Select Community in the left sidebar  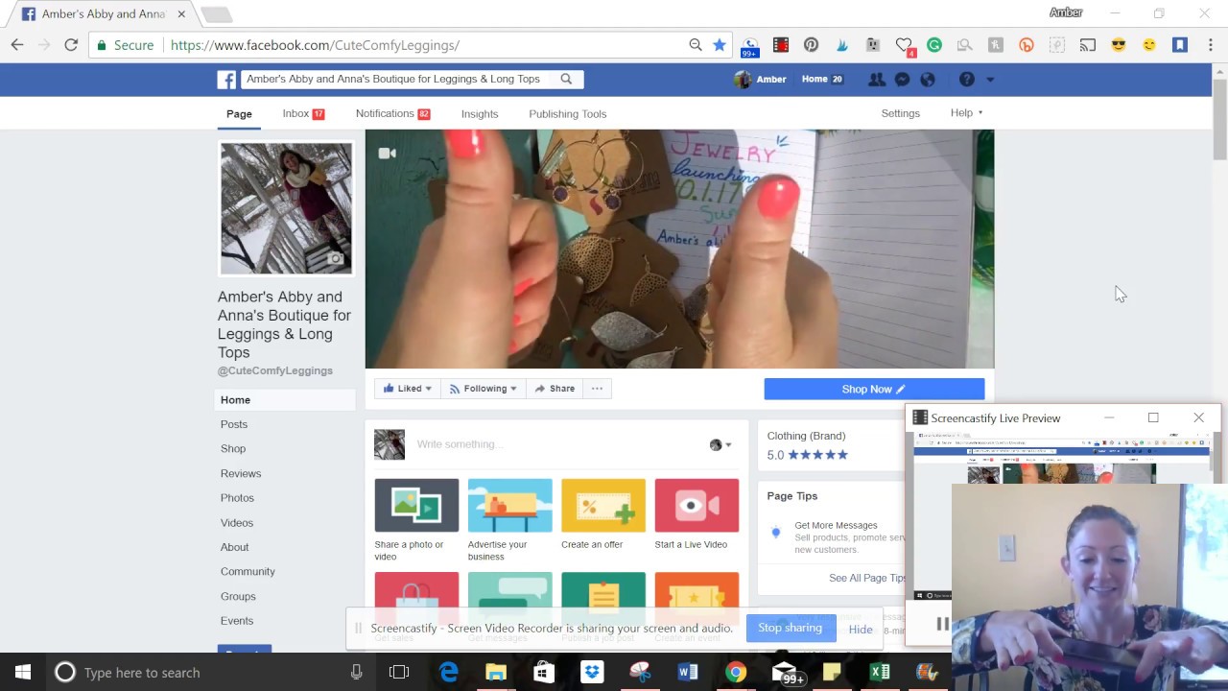tap(248, 571)
